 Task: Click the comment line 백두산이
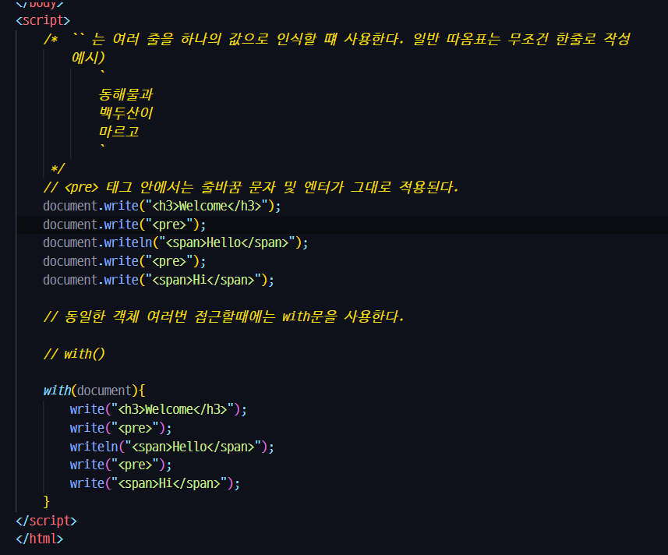point(125,113)
